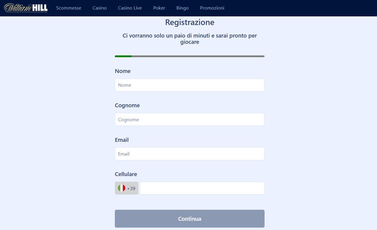Viewport: 377px width, 230px height.
Task: Click the William Hill logo
Action: pyautogui.click(x=25, y=8)
